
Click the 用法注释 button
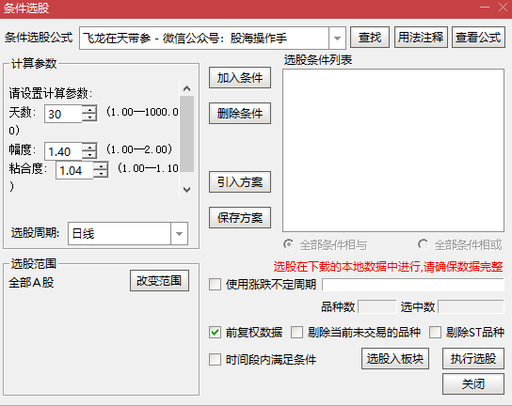[x=421, y=38]
